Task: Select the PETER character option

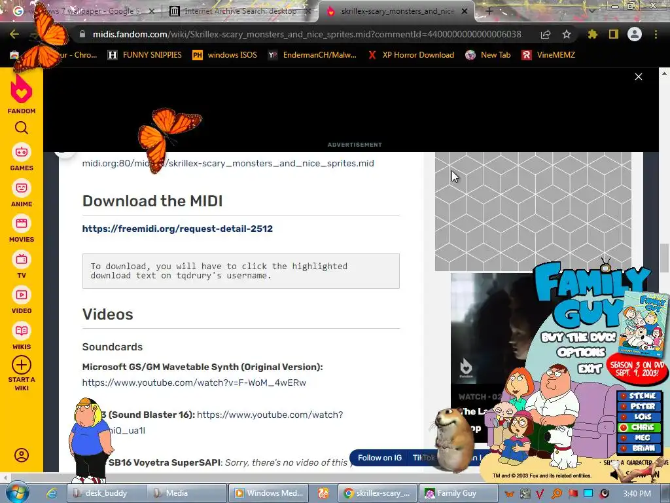Action: pyautogui.click(x=640, y=406)
